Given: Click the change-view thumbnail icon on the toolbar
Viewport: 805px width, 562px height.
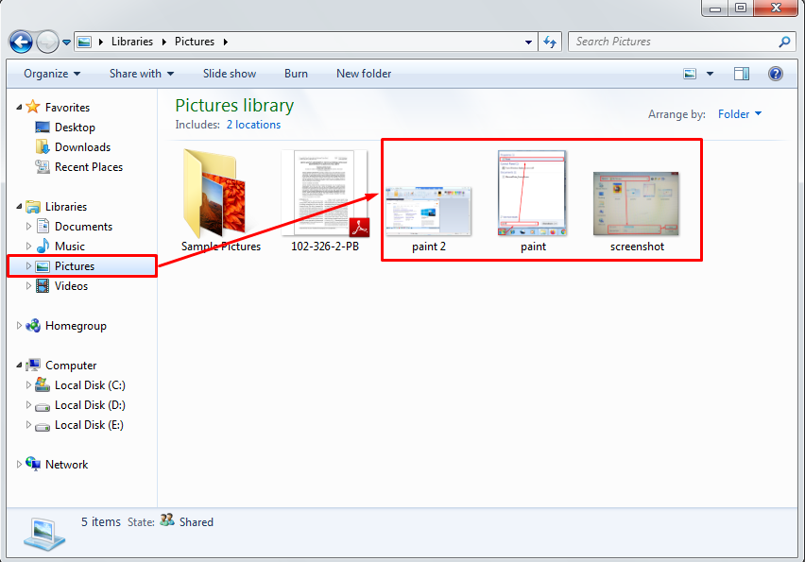Looking at the screenshot, I should (690, 74).
